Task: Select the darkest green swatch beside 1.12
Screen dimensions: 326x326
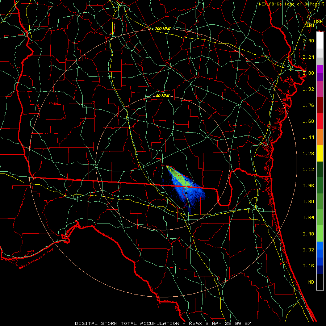Action: click(320, 170)
